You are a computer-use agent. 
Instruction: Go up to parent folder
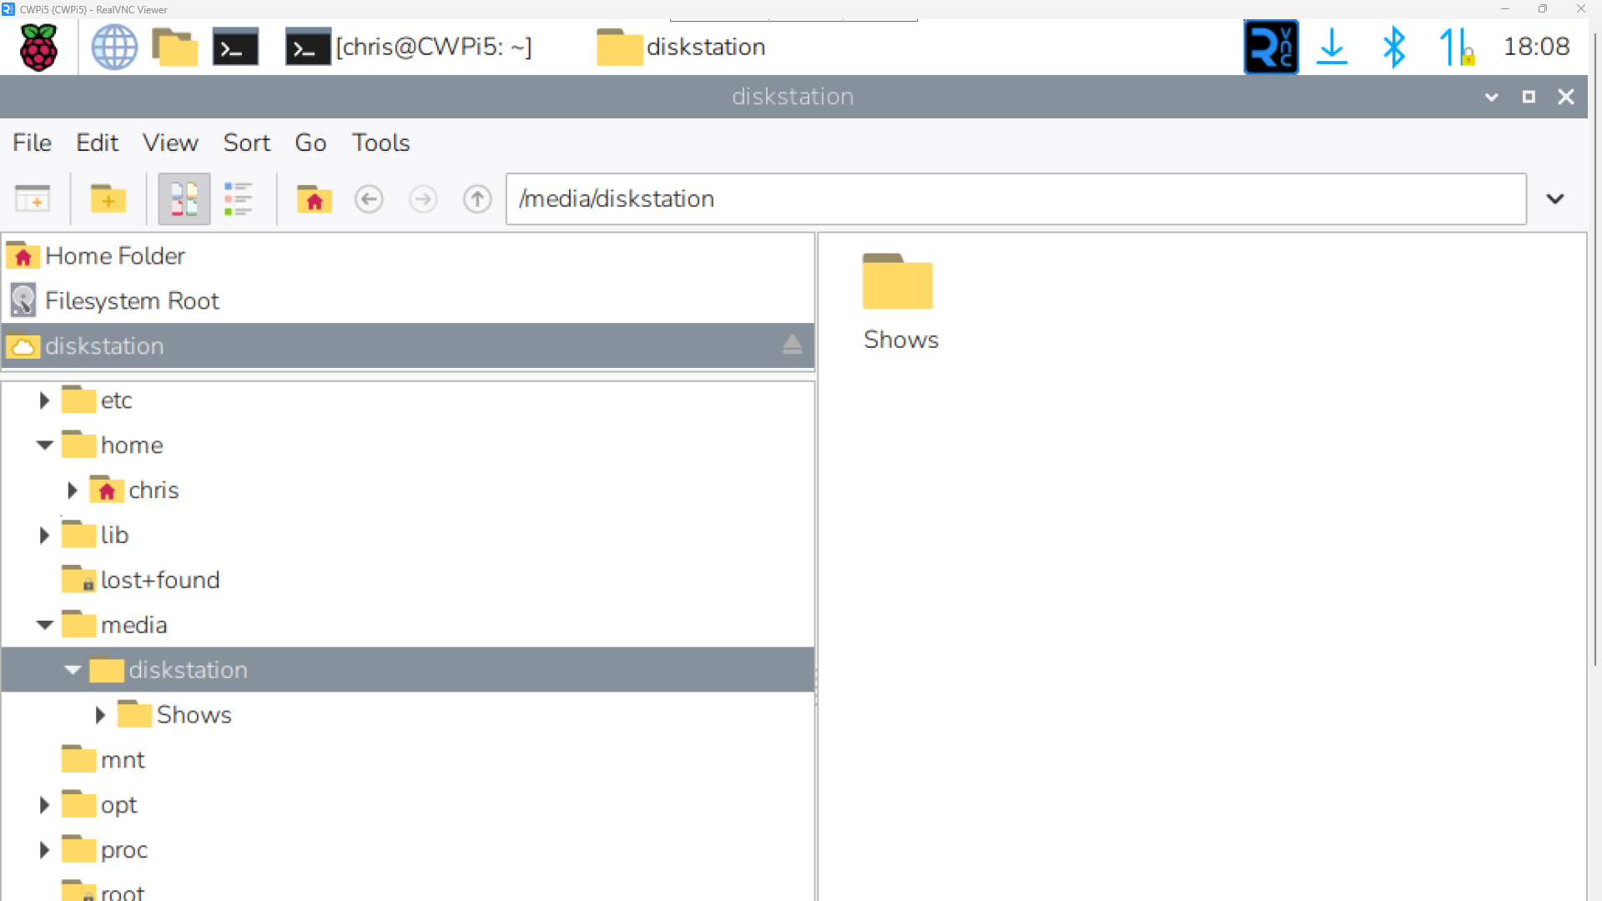tap(477, 199)
